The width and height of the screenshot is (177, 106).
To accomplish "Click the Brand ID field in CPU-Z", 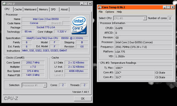I will pyautogui.click(x=66, y=23).
